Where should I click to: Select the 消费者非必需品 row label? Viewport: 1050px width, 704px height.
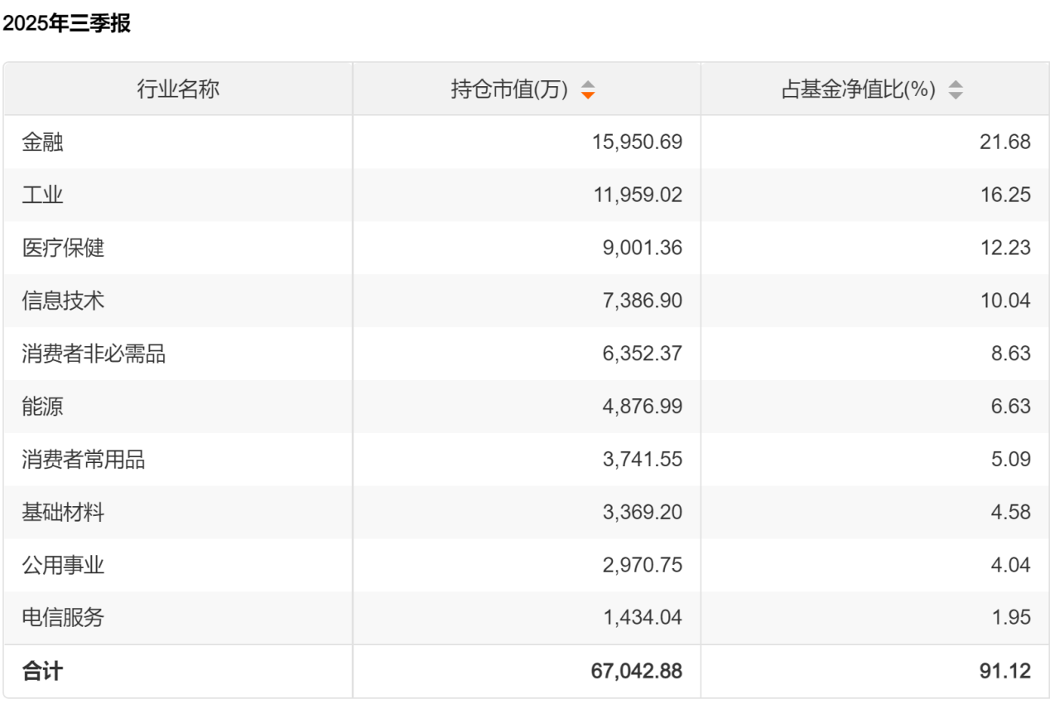tap(94, 354)
